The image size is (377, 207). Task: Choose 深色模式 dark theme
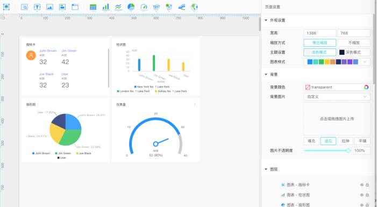[x=354, y=52]
